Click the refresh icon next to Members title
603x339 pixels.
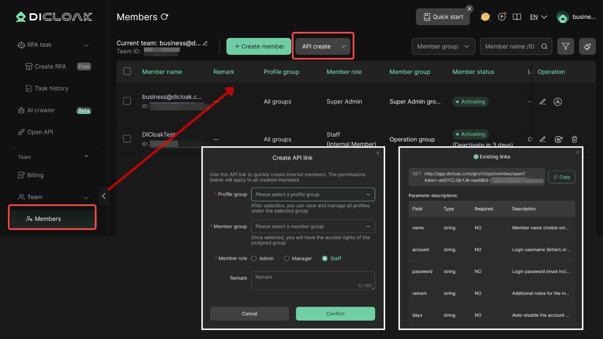tap(164, 17)
